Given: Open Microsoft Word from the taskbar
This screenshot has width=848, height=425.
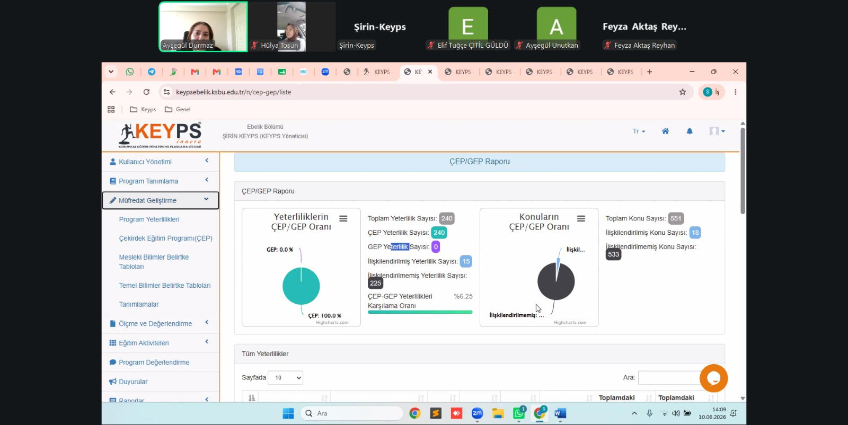Looking at the screenshot, I should pos(560,413).
